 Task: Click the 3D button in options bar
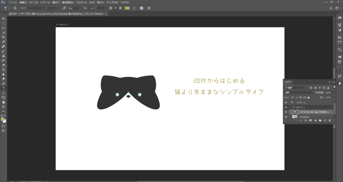tap(149, 8)
